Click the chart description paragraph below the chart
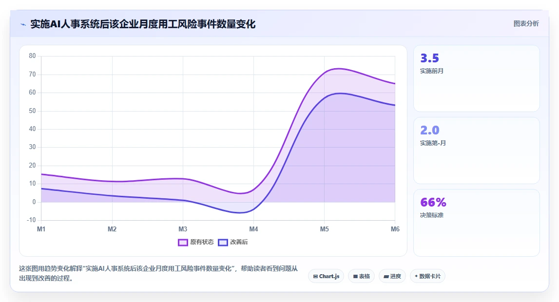The image size is (559, 302). coord(158,273)
